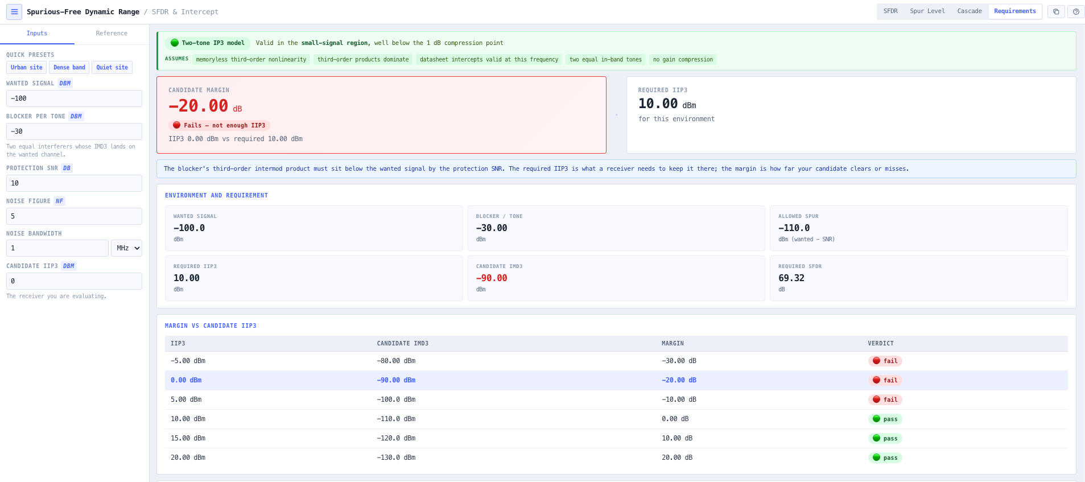Select the -5.00 dBm table row
Screen dimensions: 1085x482
point(616,361)
